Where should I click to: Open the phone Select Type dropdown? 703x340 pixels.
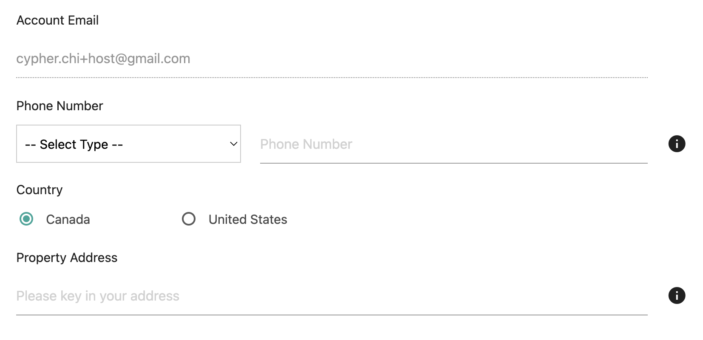[x=128, y=144]
